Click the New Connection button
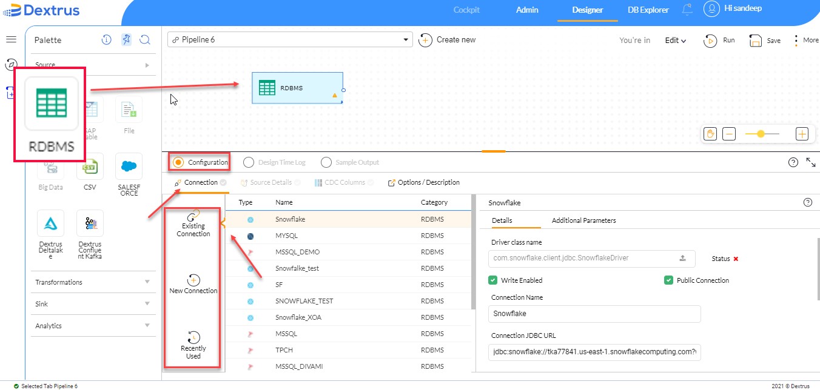820x390 pixels. [193, 283]
